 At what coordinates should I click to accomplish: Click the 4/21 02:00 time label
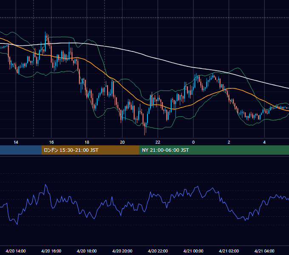coord(229,251)
